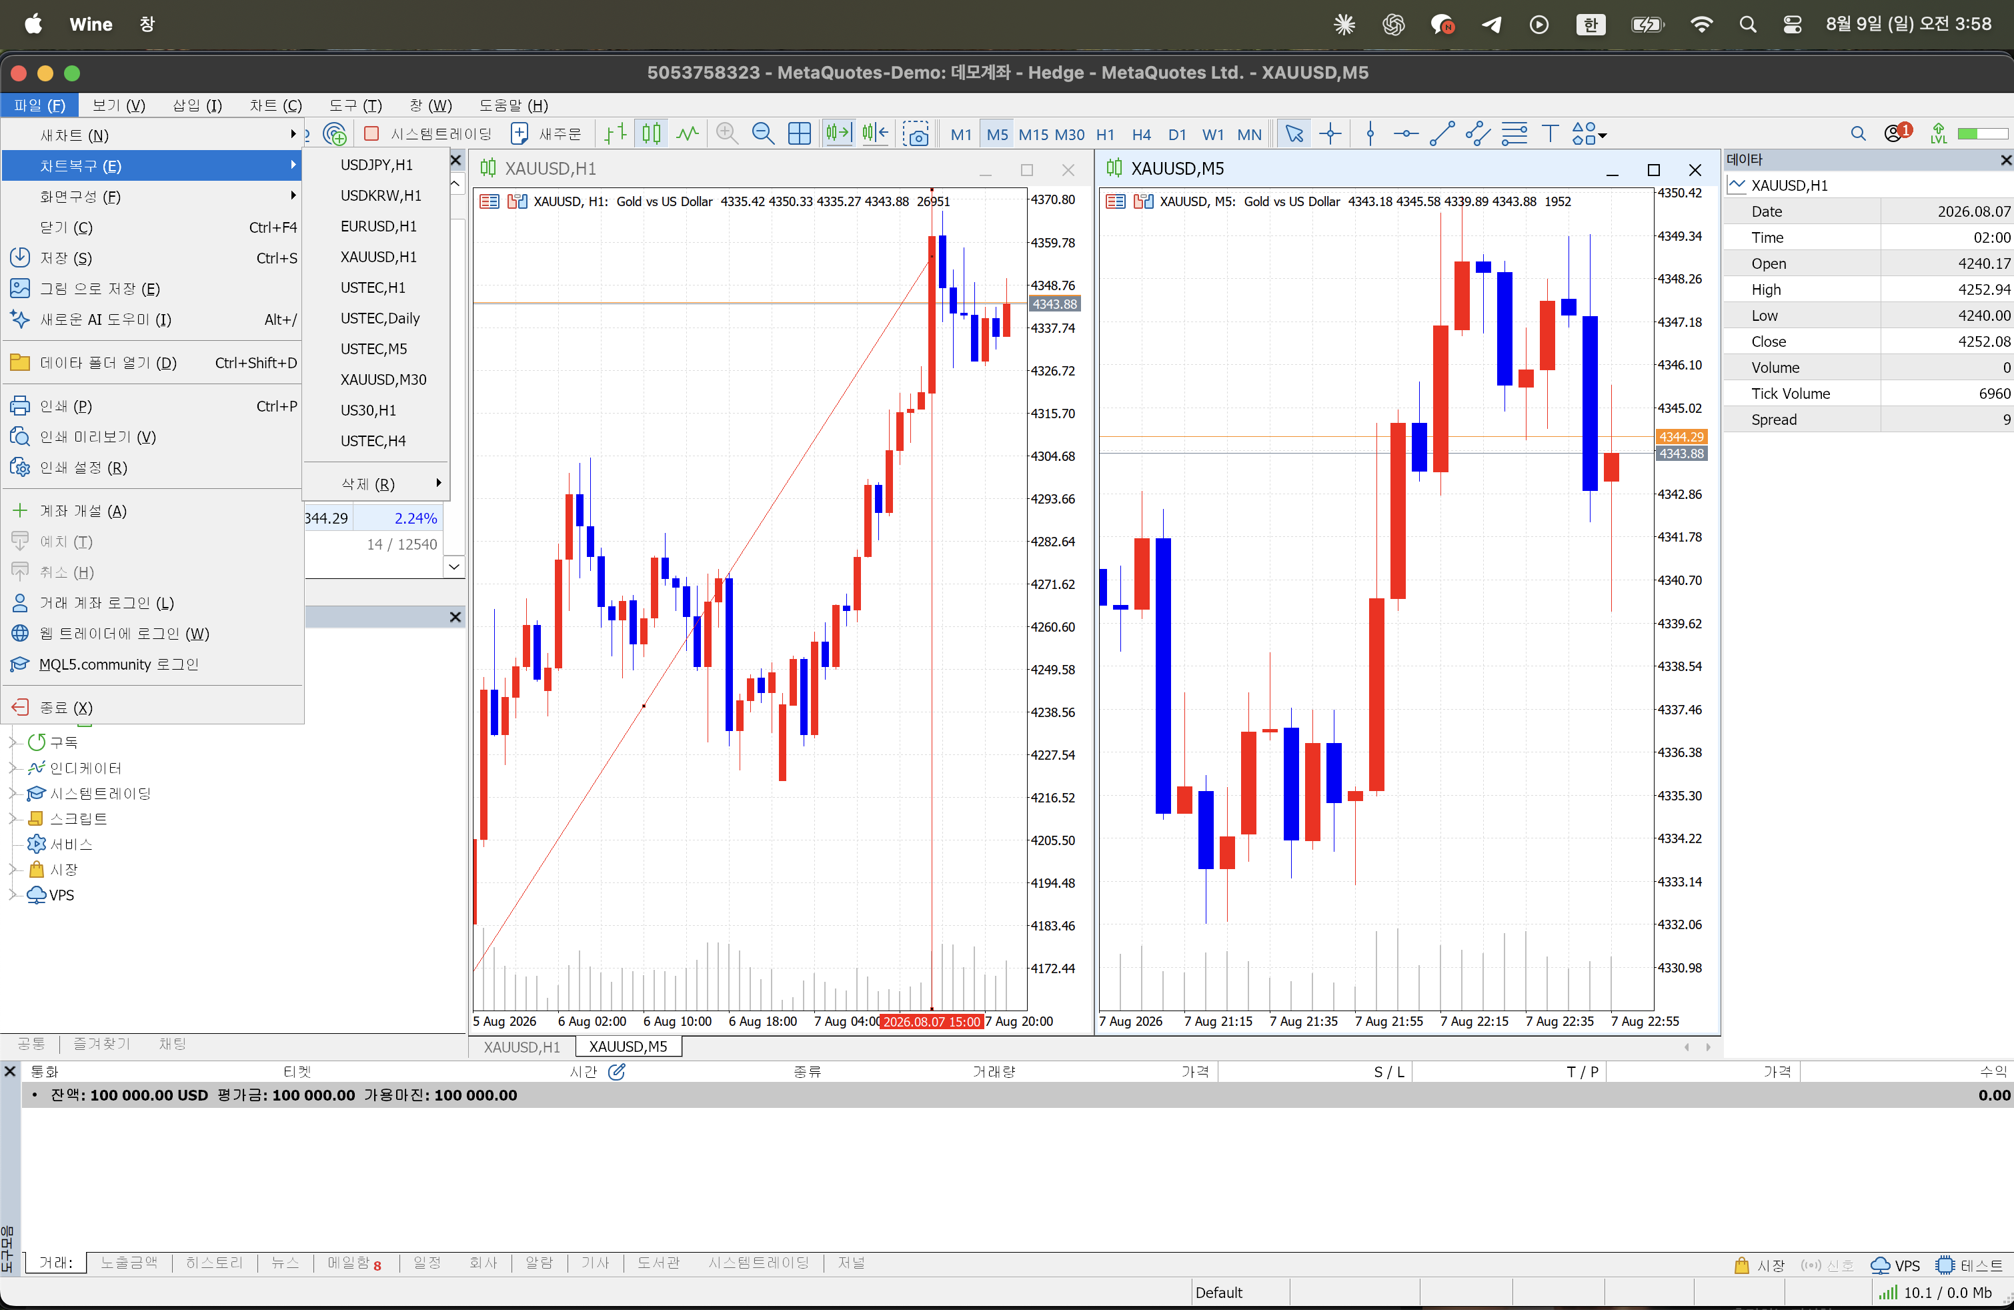Viewport: 2014px width, 1310px height.
Task: Click the edit pencil icon beside 시간 column
Action: [617, 1071]
